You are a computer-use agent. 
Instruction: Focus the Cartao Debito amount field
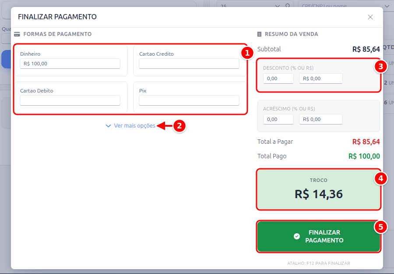tap(70, 100)
